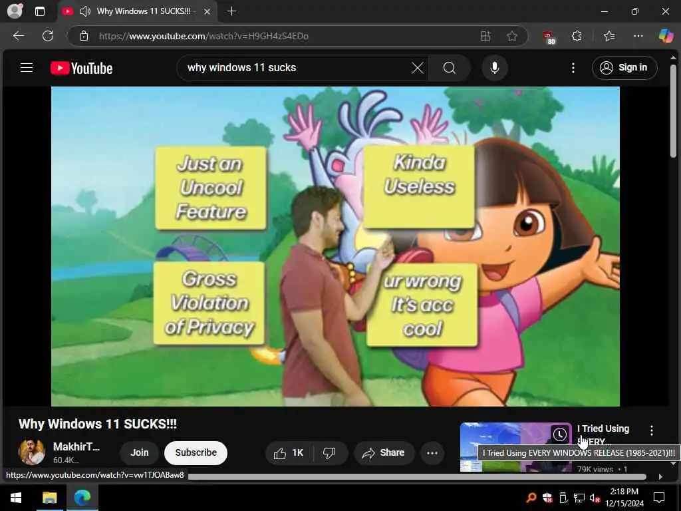The image size is (681, 511).
Task: Open the uBlock extension icon with badge
Action: 549,37
